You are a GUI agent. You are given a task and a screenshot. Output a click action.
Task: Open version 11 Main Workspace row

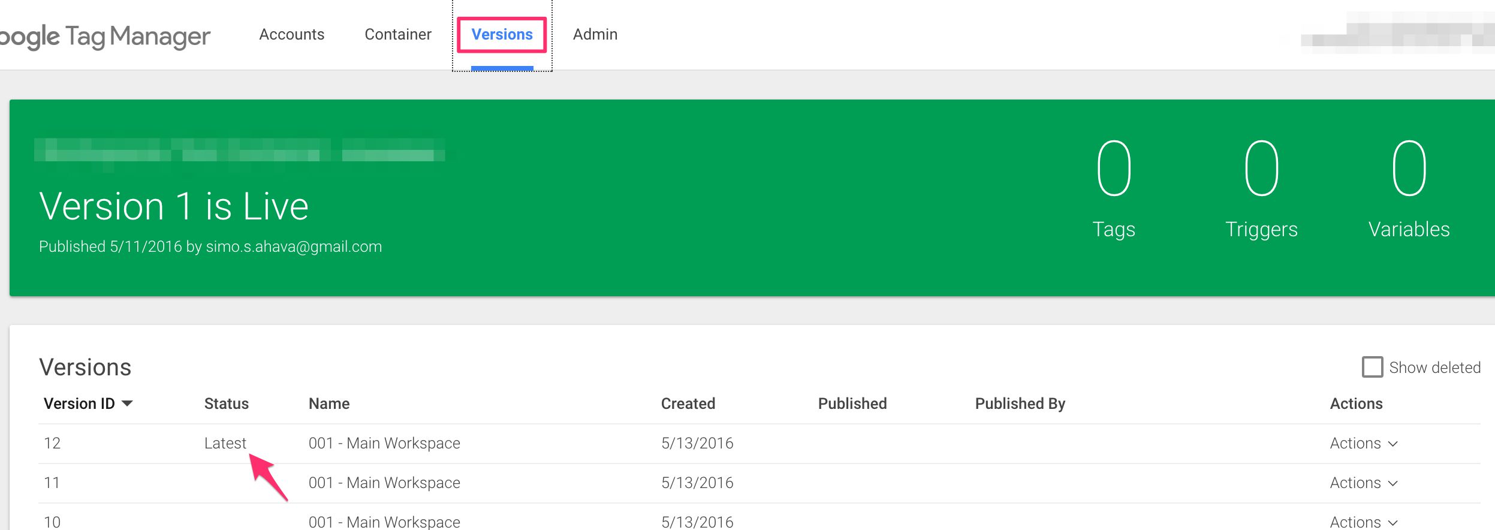[x=759, y=483]
